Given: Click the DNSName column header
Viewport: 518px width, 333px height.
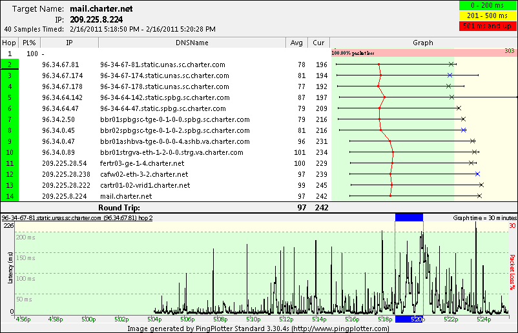Looking at the screenshot, I should [x=191, y=43].
